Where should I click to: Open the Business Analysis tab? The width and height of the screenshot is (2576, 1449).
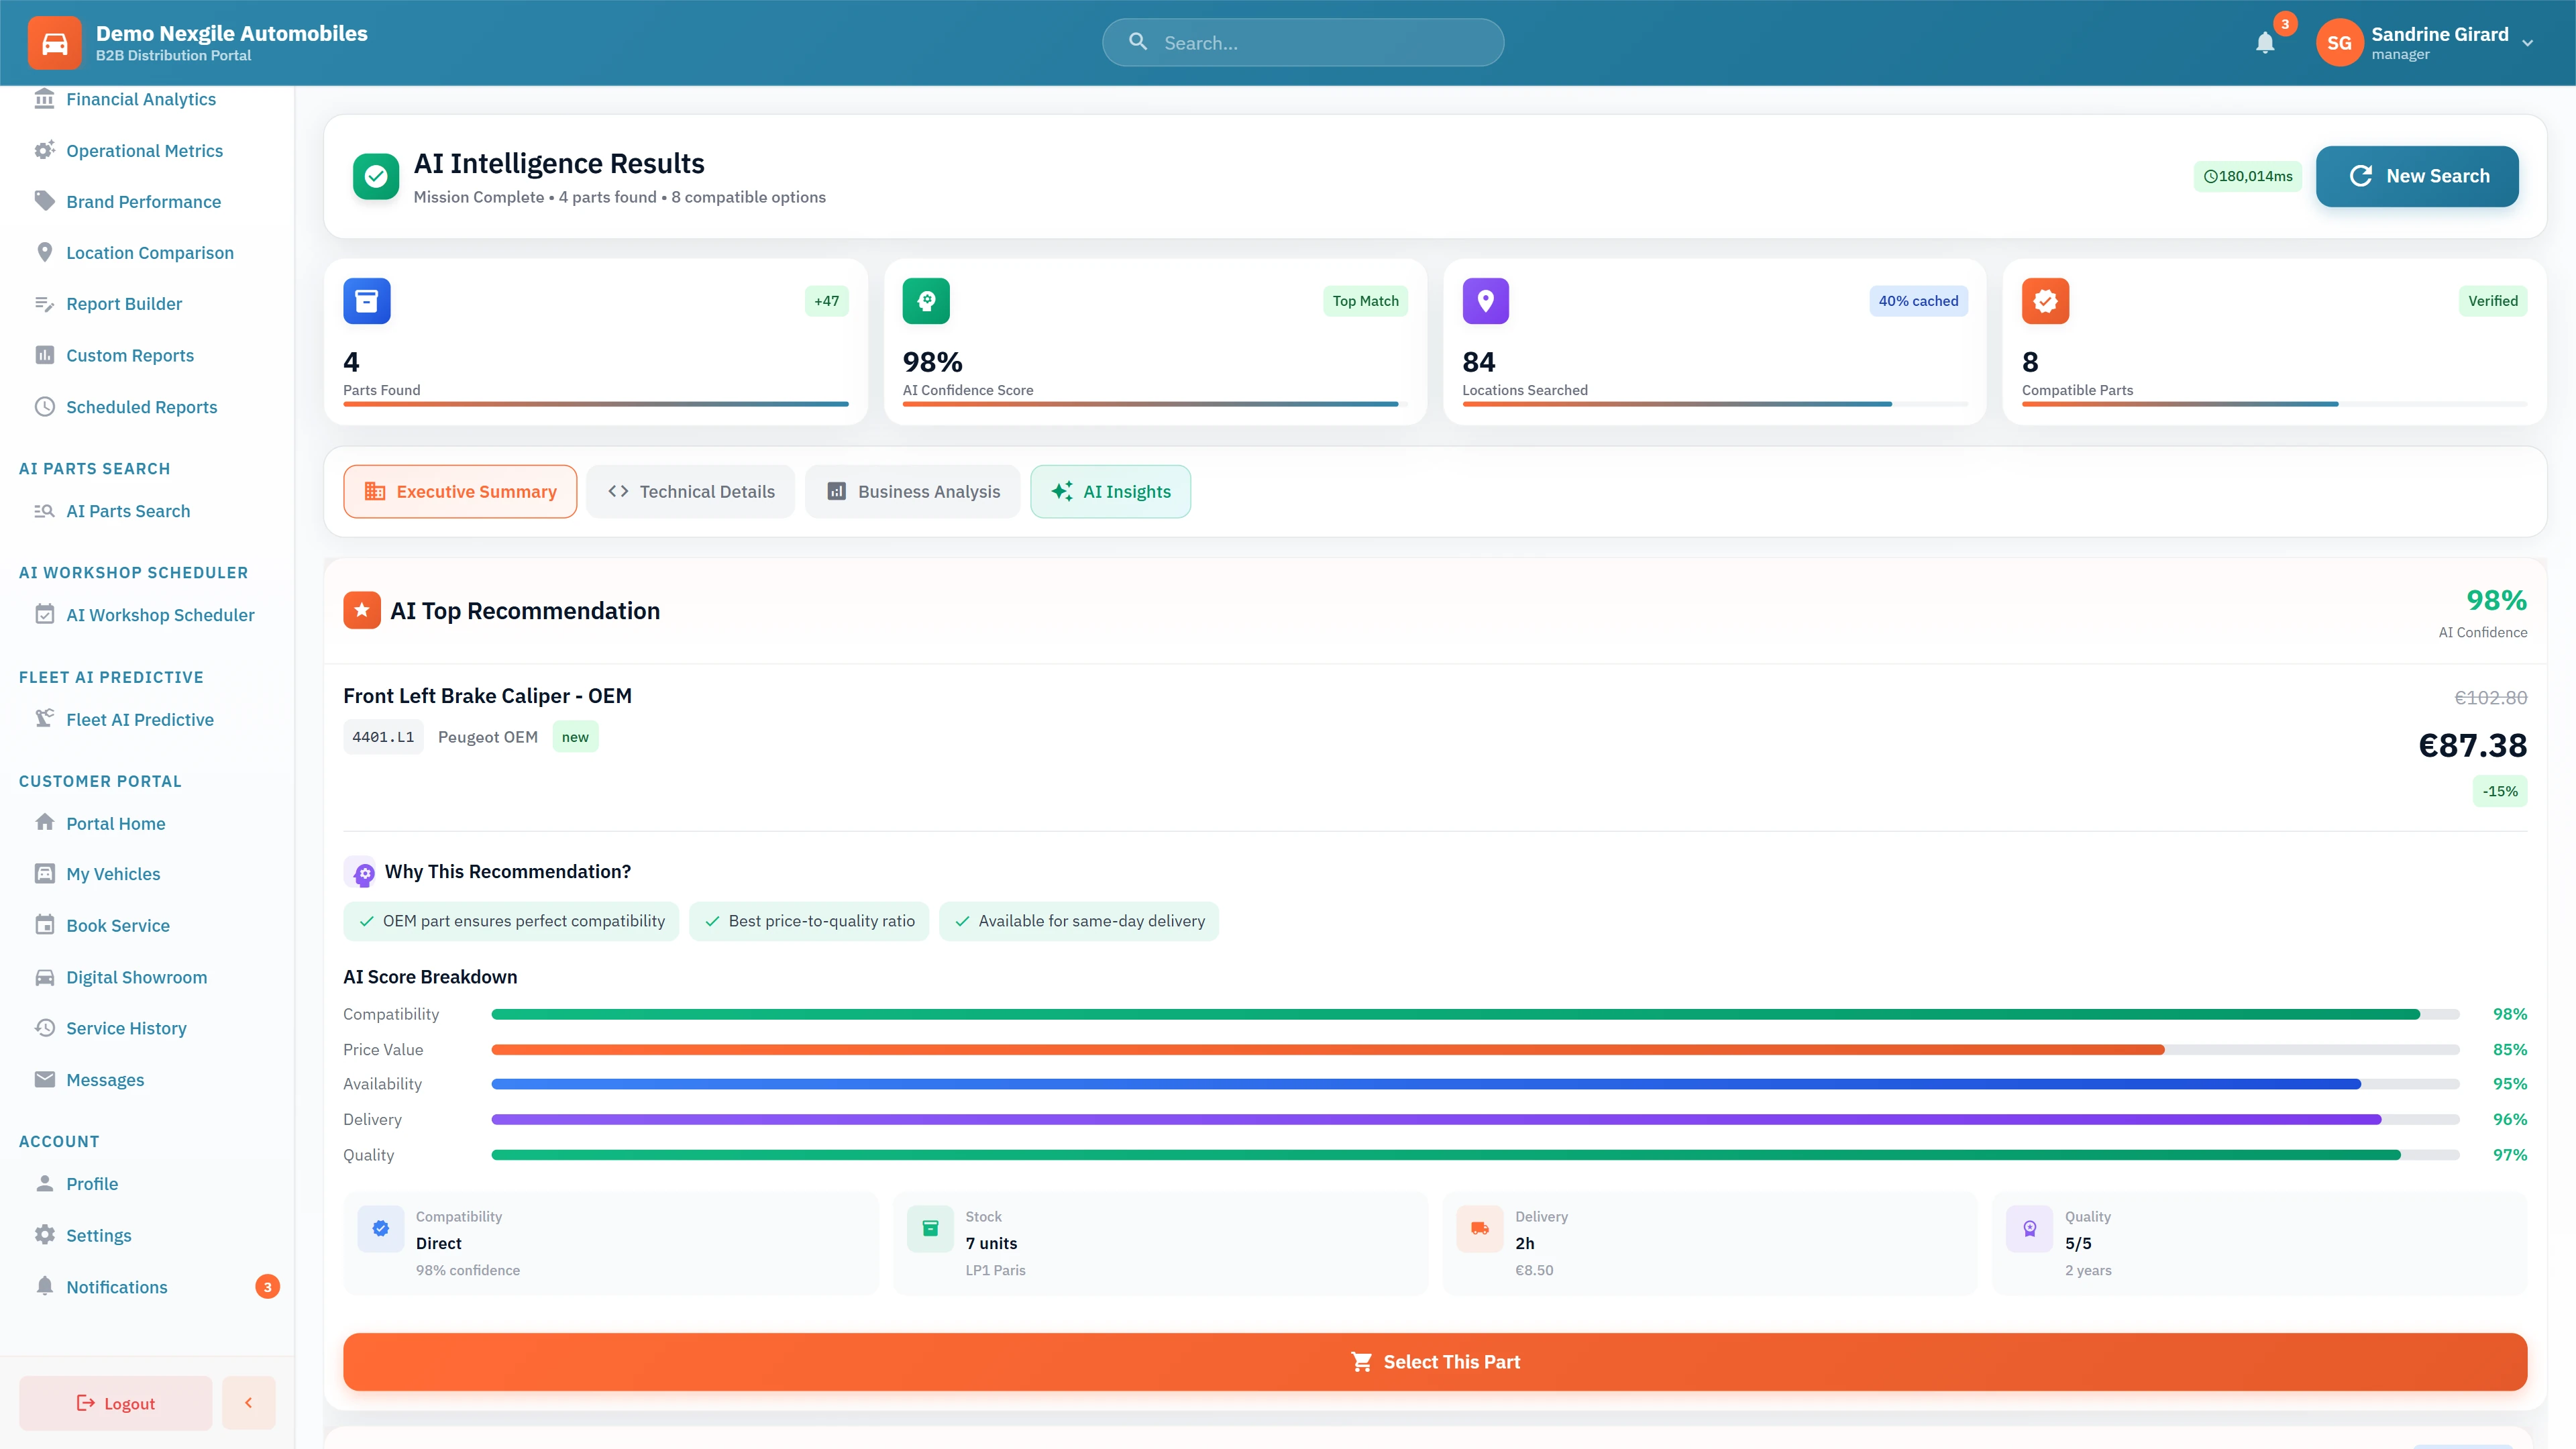912,492
